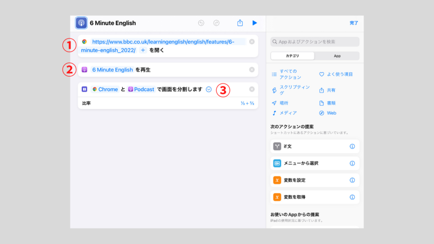
Task: Tap Chrome icon in open URL action
Action: pyautogui.click(x=84, y=42)
